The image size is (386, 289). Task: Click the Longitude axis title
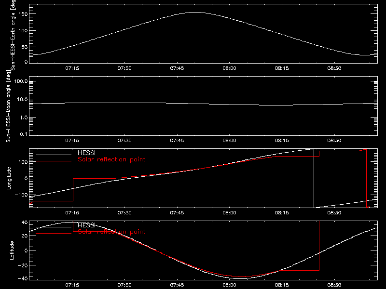9,178
